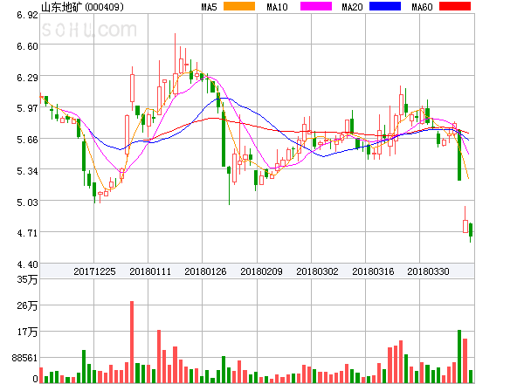Click the red MA60 legend swatch
Viewport: 524px width, 384px height.
455,6
